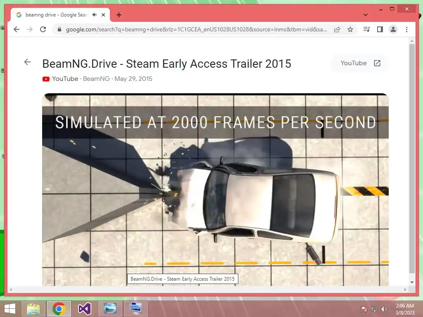This screenshot has width=423, height=317.
Task: Click the URL address bar
Action: point(196,29)
